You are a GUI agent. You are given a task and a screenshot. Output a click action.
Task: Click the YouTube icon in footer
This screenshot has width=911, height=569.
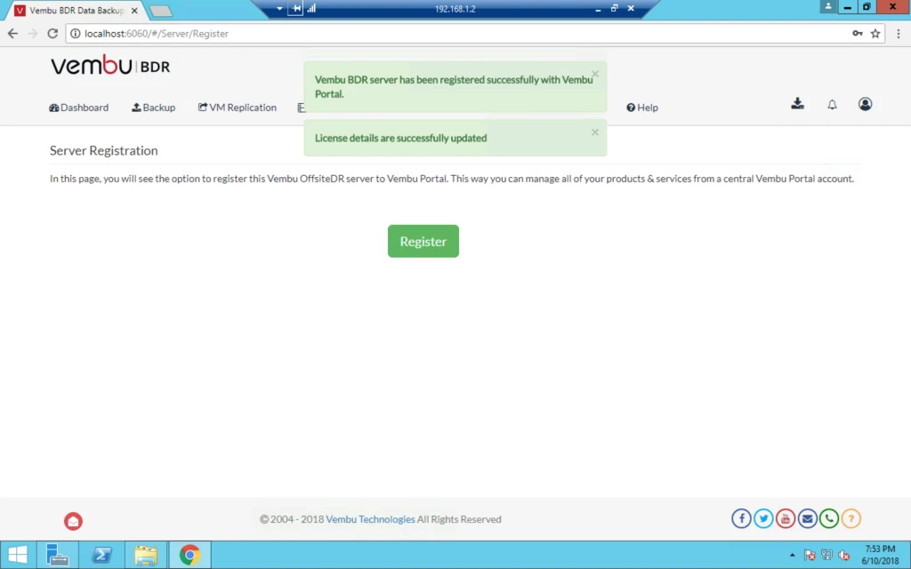pyautogui.click(x=786, y=518)
